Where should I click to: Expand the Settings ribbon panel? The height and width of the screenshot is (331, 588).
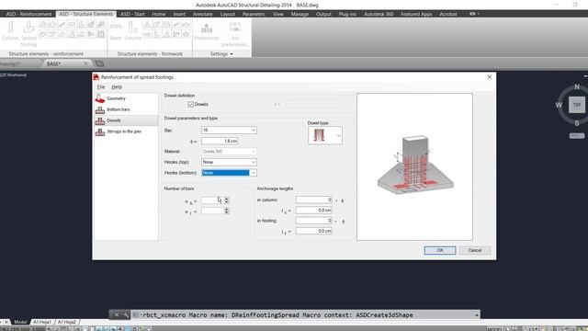(x=221, y=54)
